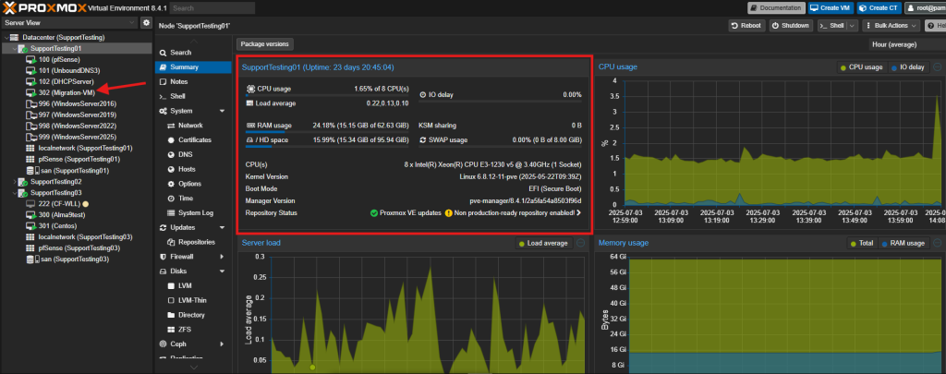Open the Updates menu item
This screenshot has width=946, height=374.
pyautogui.click(x=193, y=227)
